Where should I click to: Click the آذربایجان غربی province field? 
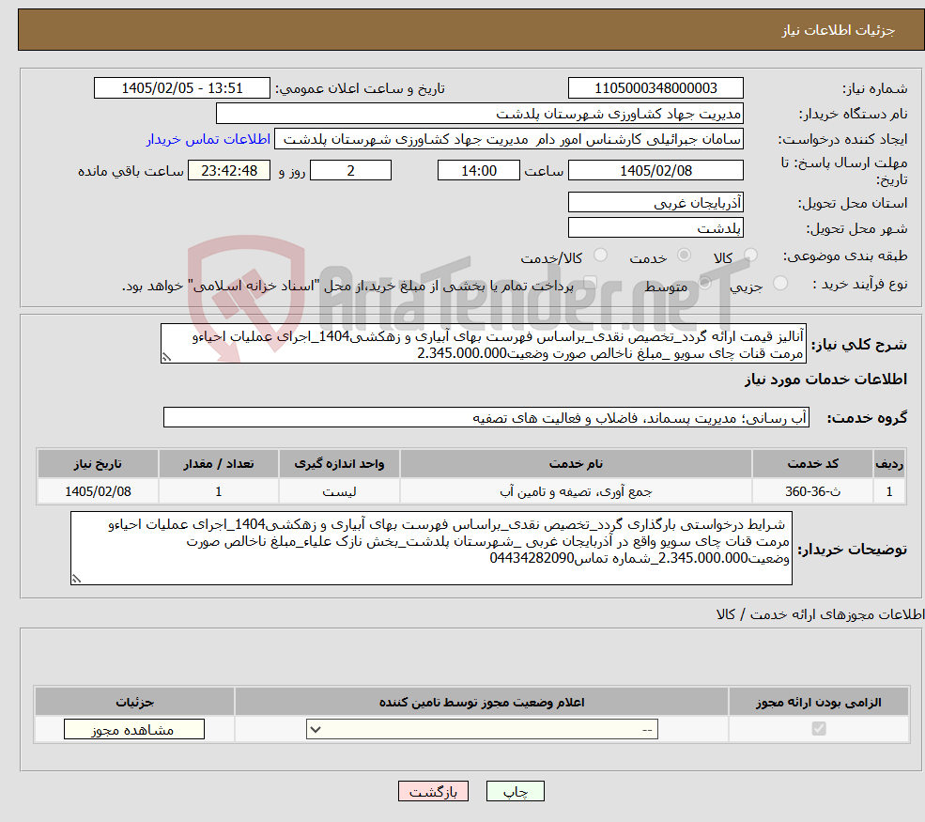655,202
